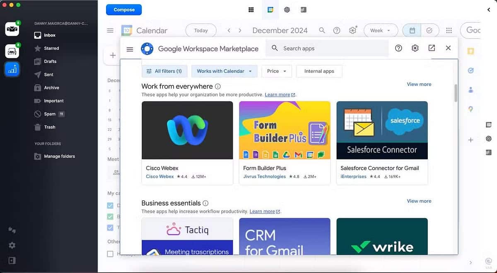Toggle the green calendar checkbox

(110, 216)
